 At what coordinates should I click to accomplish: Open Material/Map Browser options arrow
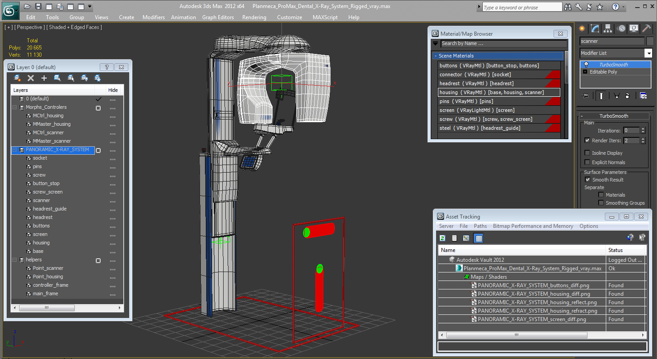(x=436, y=43)
